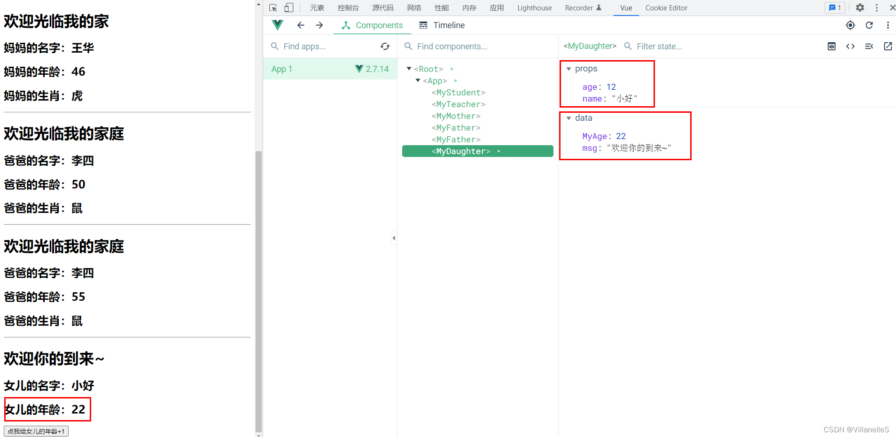Viewport: 896px width, 437px height.
Task: Toggle the device toolbar icon
Action: (x=289, y=8)
